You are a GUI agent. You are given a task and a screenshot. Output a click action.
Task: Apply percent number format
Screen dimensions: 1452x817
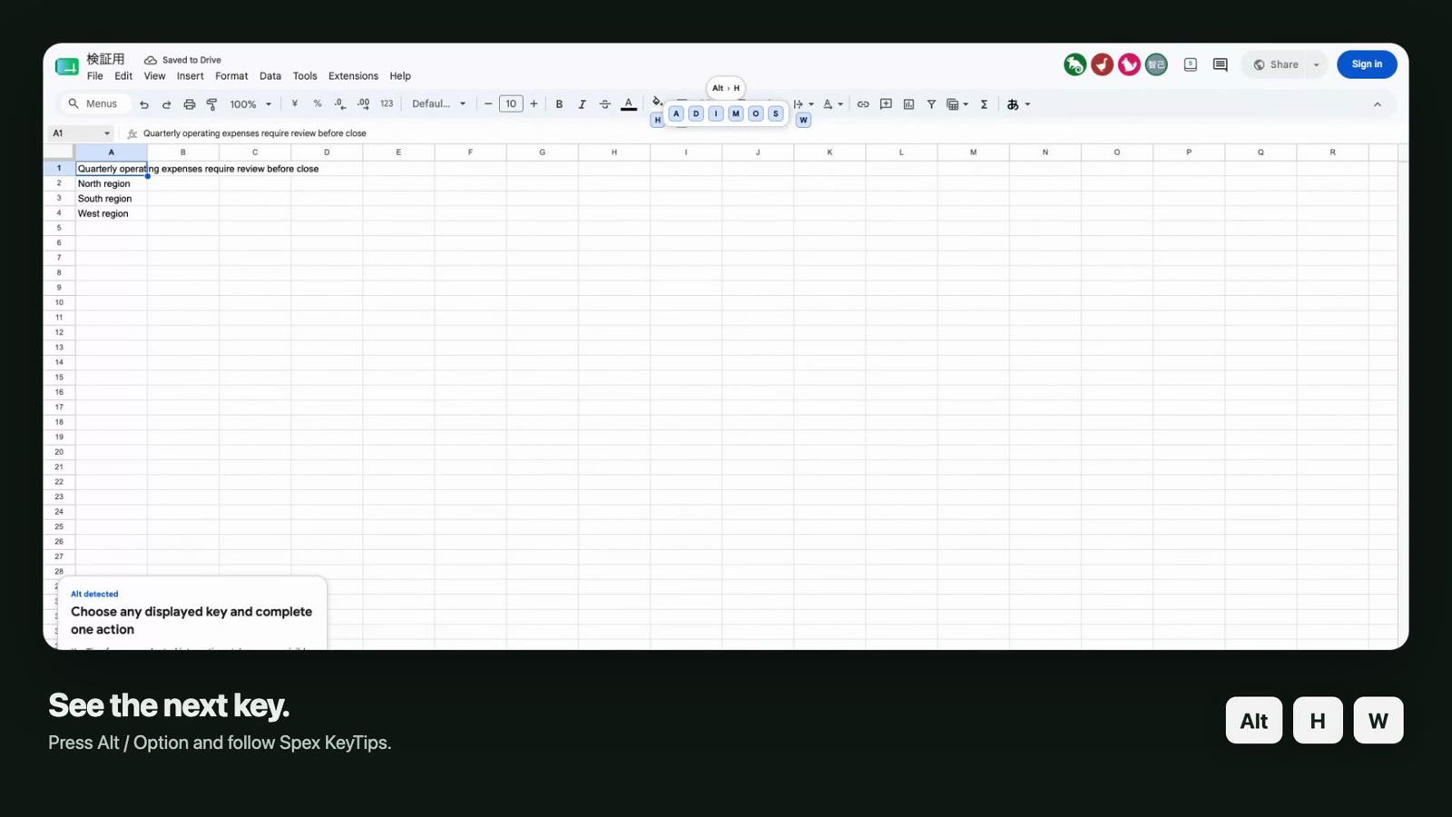pyautogui.click(x=317, y=104)
